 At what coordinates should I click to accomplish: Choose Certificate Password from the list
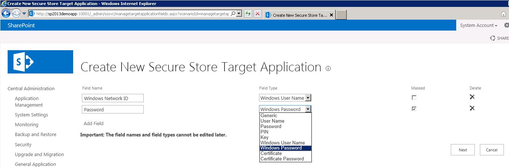pyautogui.click(x=286, y=159)
